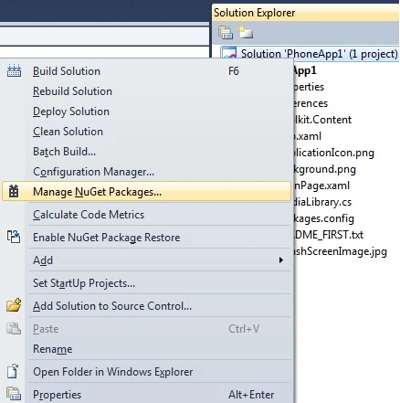The height and width of the screenshot is (403, 400).
Task: Click the Add Solution to Source Control folder icon
Action: (x=14, y=305)
